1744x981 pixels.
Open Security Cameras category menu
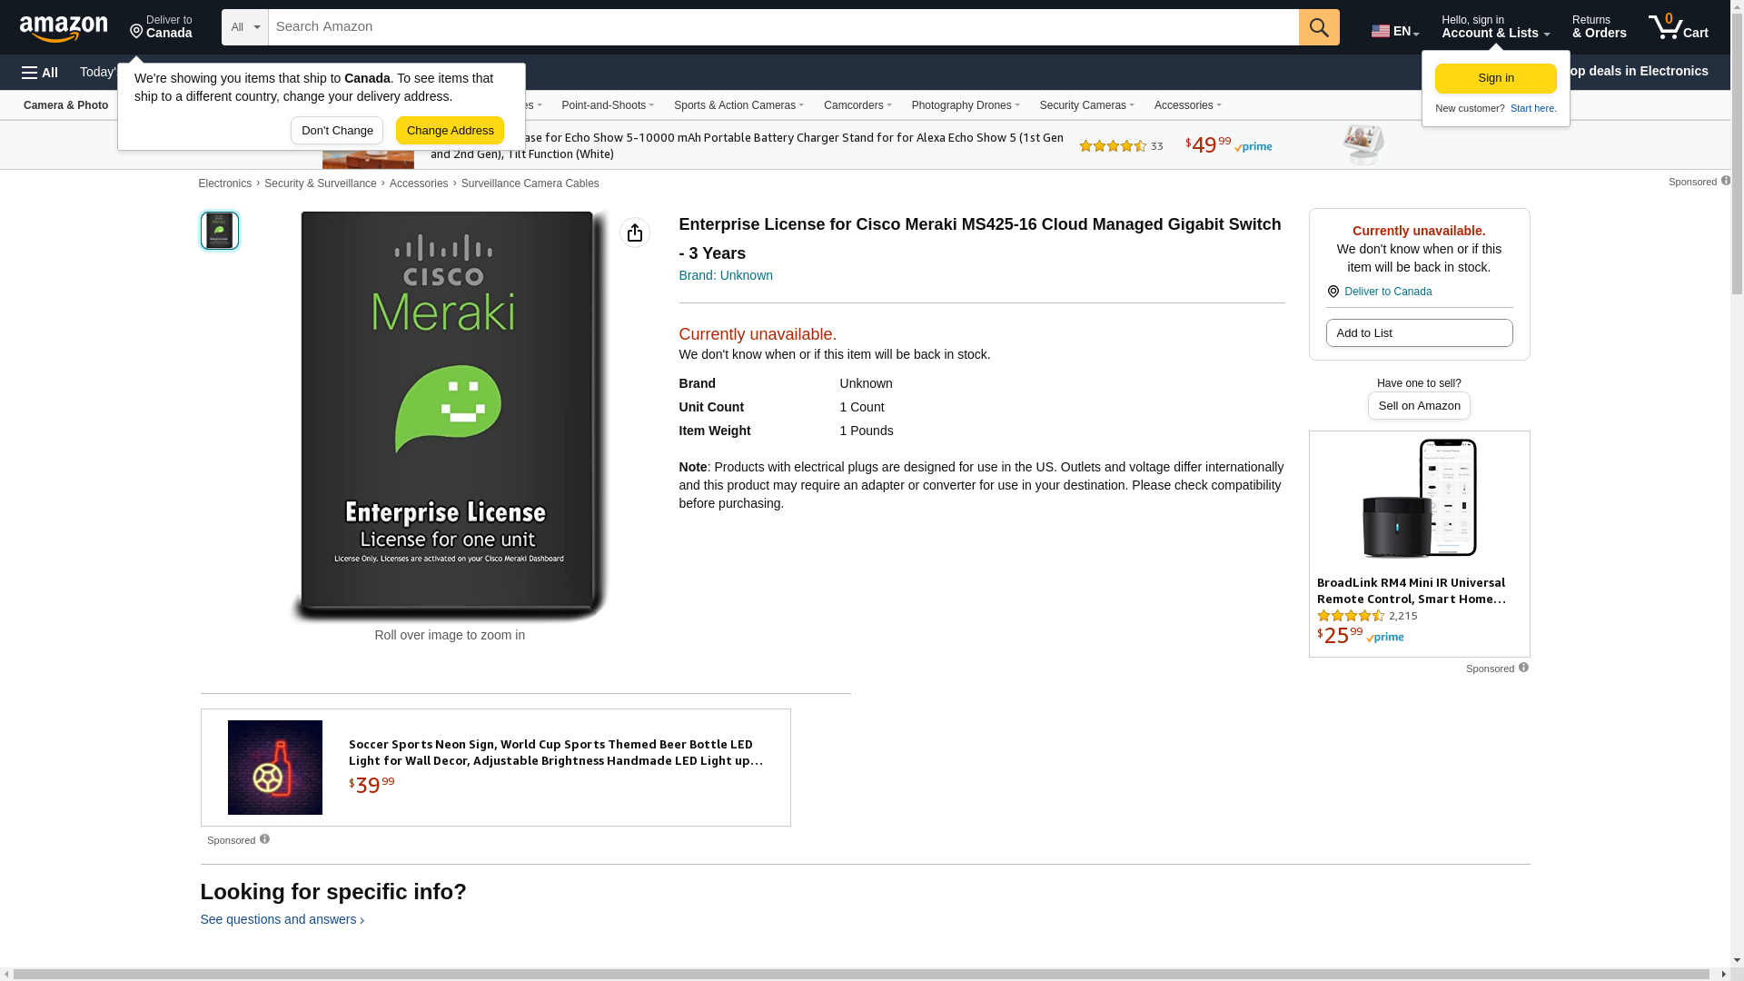1086,105
